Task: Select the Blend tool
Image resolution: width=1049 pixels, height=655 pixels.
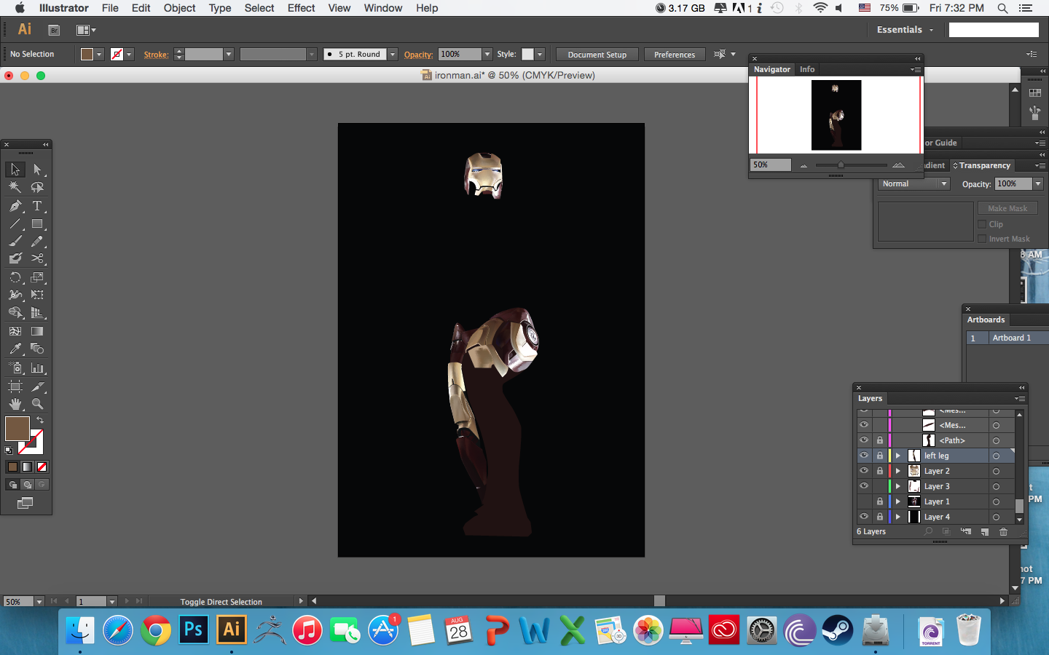Action: click(37, 349)
